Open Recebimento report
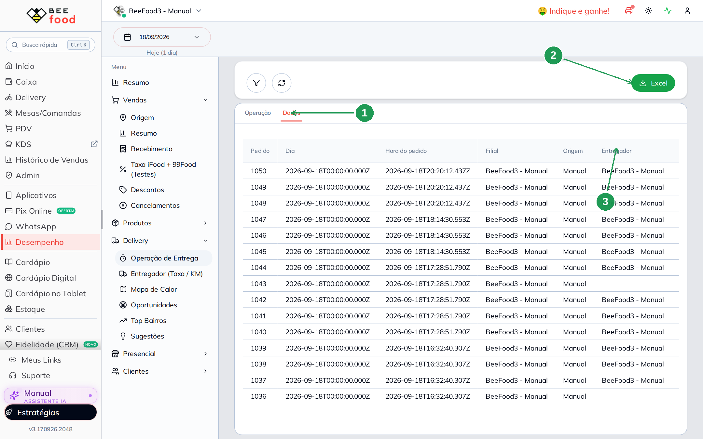The image size is (703, 439). coord(164,149)
